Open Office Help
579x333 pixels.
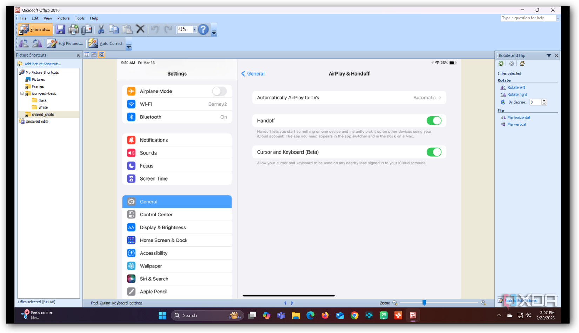click(x=203, y=30)
